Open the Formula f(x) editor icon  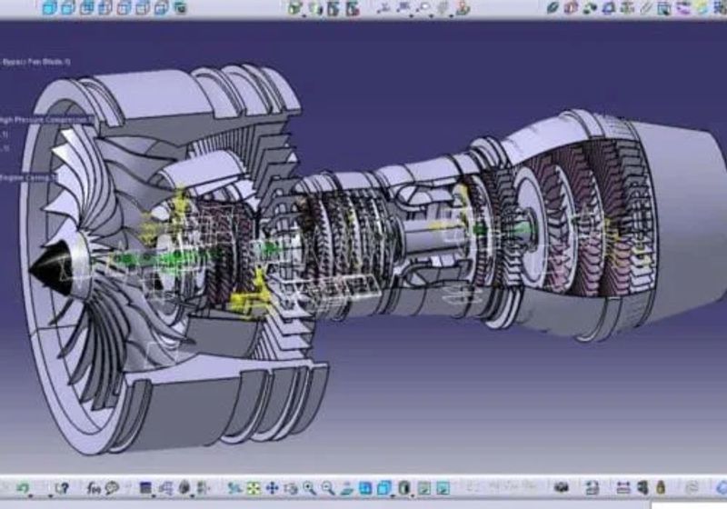95,488
